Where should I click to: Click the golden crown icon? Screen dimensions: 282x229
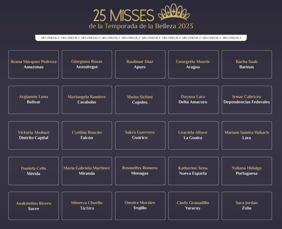174,12
